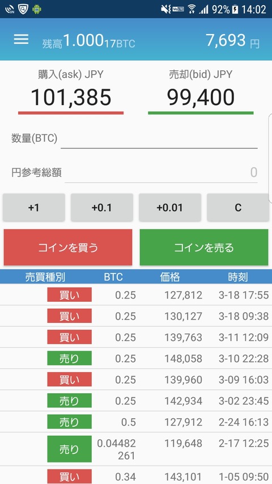Open the 3-18 17:55 buy trade row
This screenshot has width=272, height=484.
[x=136, y=295]
